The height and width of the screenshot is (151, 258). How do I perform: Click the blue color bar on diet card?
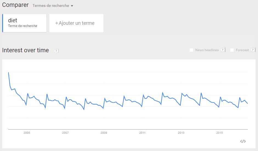point(3,23)
